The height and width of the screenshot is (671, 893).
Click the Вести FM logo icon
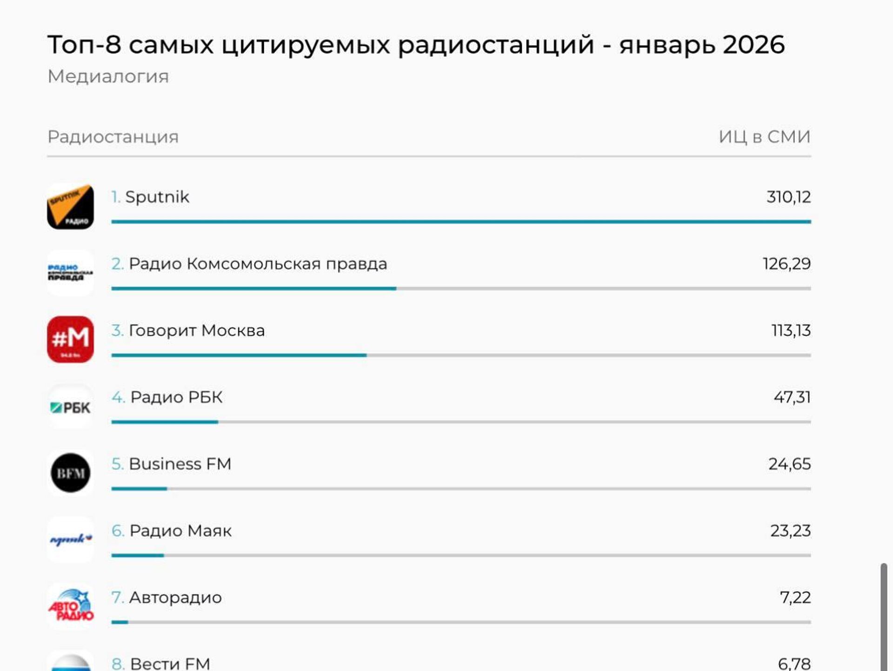tap(70, 663)
